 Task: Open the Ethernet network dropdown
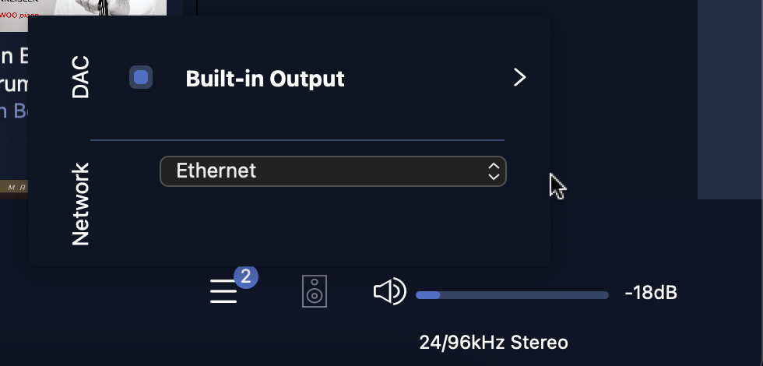pyautogui.click(x=333, y=171)
